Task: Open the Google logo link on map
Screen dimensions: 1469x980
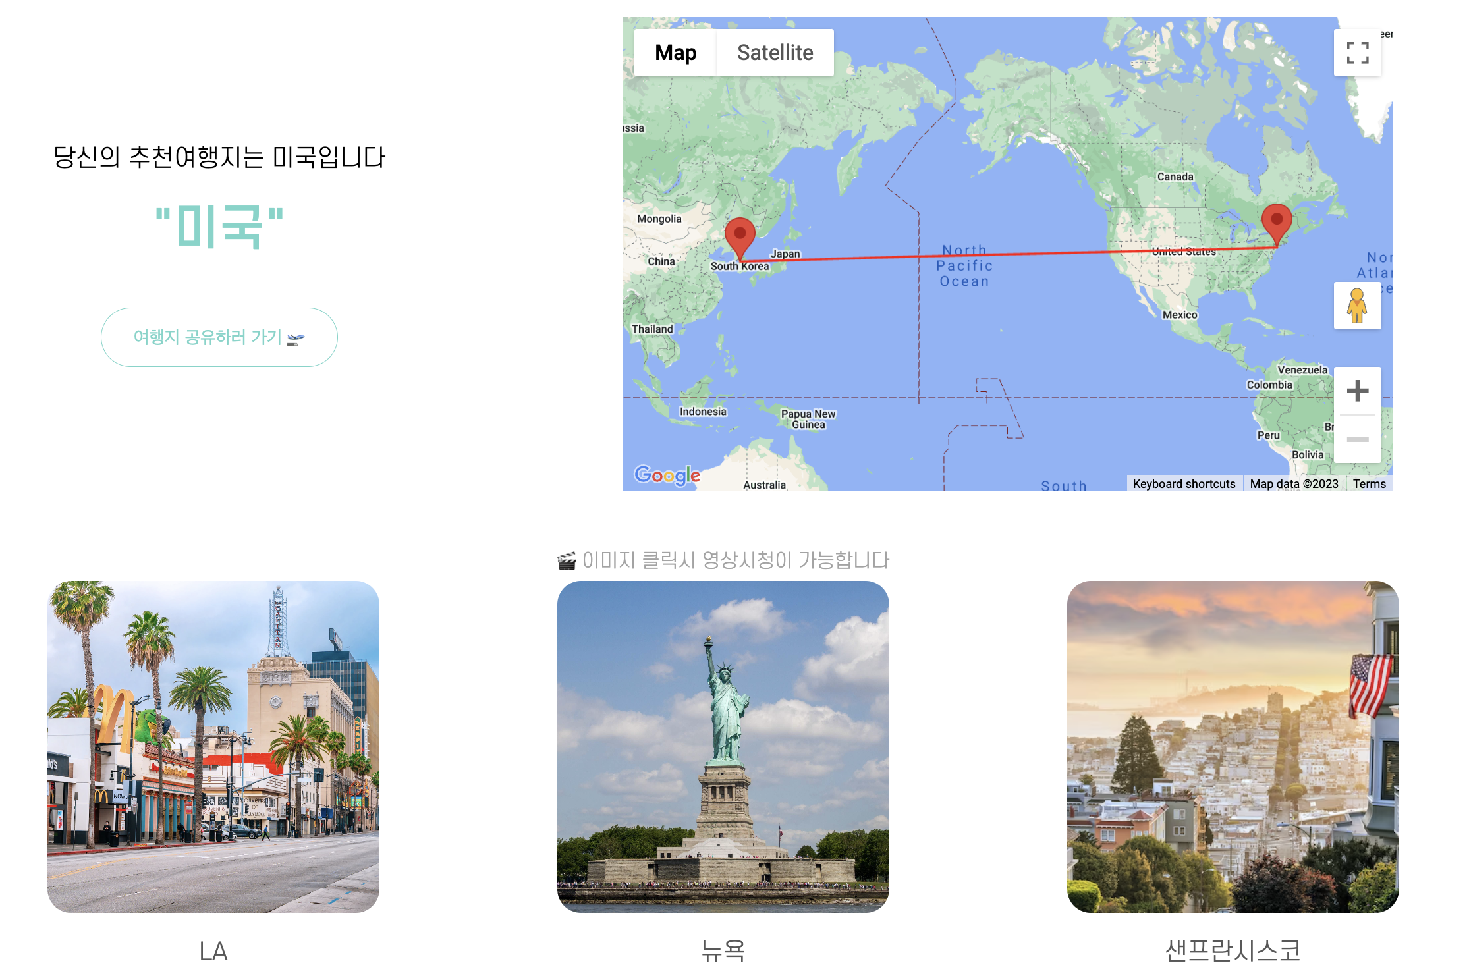Action: coord(667,475)
